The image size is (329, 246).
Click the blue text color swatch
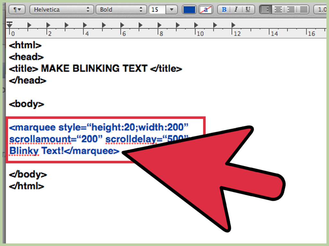pyautogui.click(x=189, y=9)
